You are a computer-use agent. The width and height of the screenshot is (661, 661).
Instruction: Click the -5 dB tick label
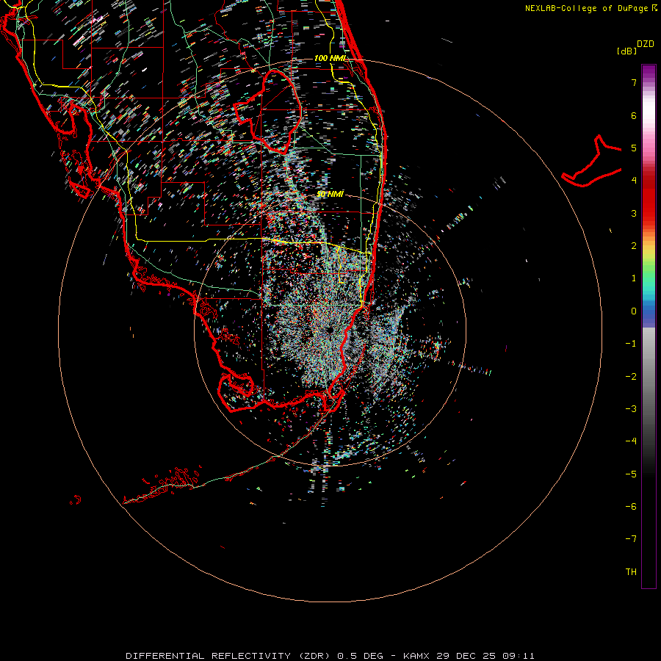tap(631, 474)
